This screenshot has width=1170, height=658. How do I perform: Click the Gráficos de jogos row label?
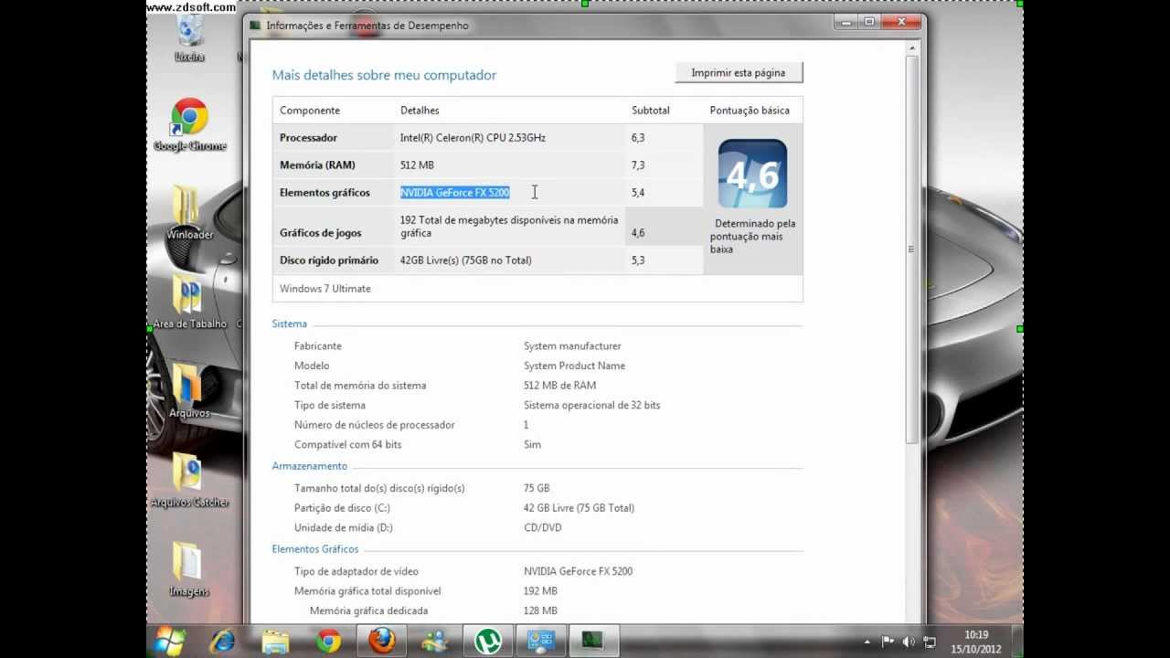click(323, 233)
